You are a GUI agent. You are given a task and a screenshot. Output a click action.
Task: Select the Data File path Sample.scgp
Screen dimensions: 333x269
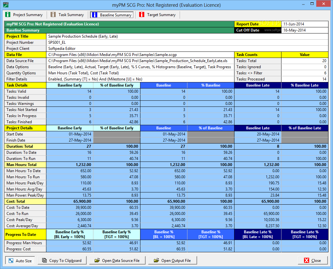[140, 55]
